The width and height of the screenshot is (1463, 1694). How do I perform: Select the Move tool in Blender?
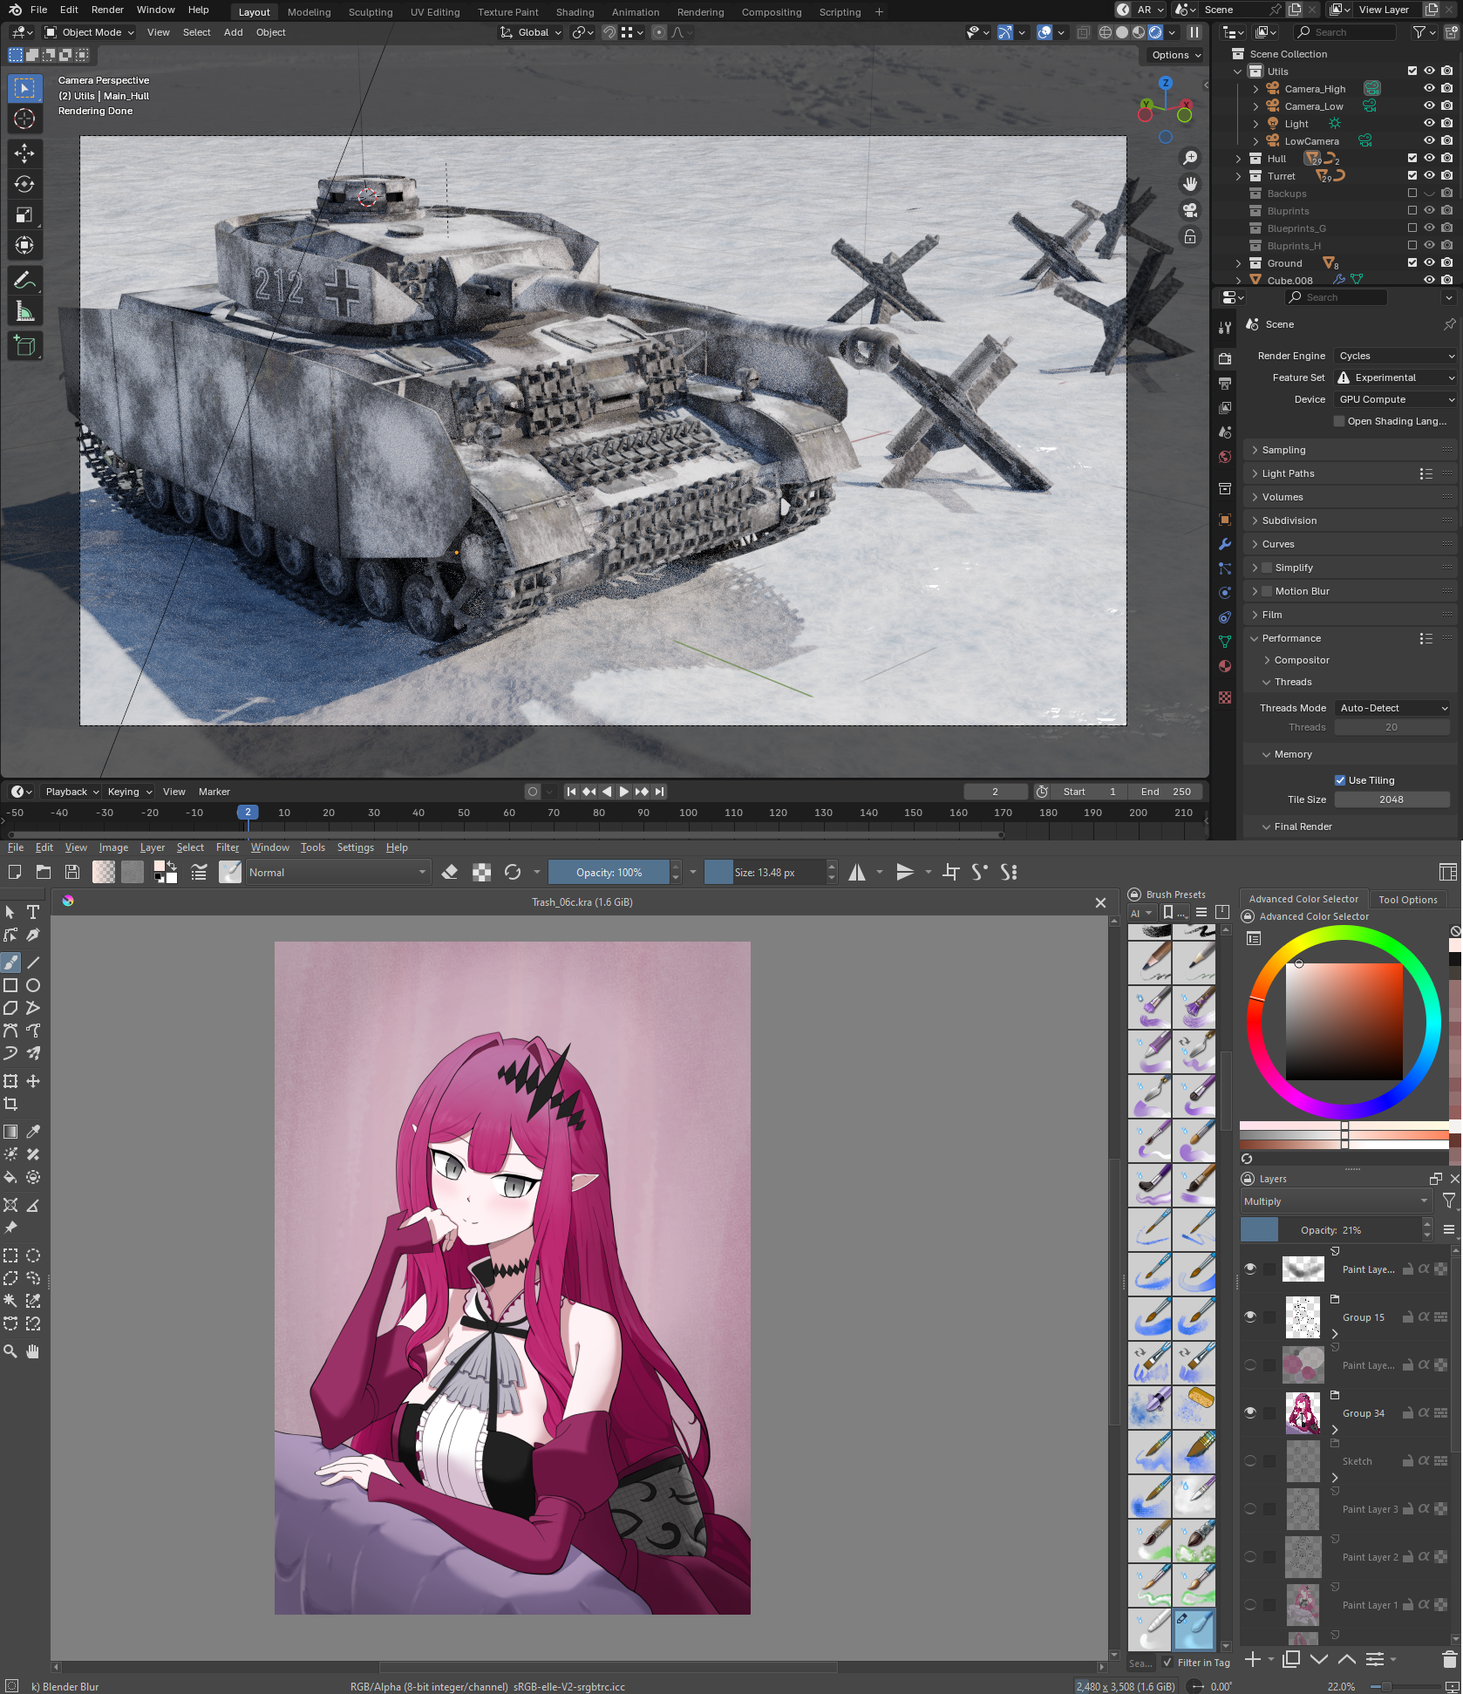(24, 153)
